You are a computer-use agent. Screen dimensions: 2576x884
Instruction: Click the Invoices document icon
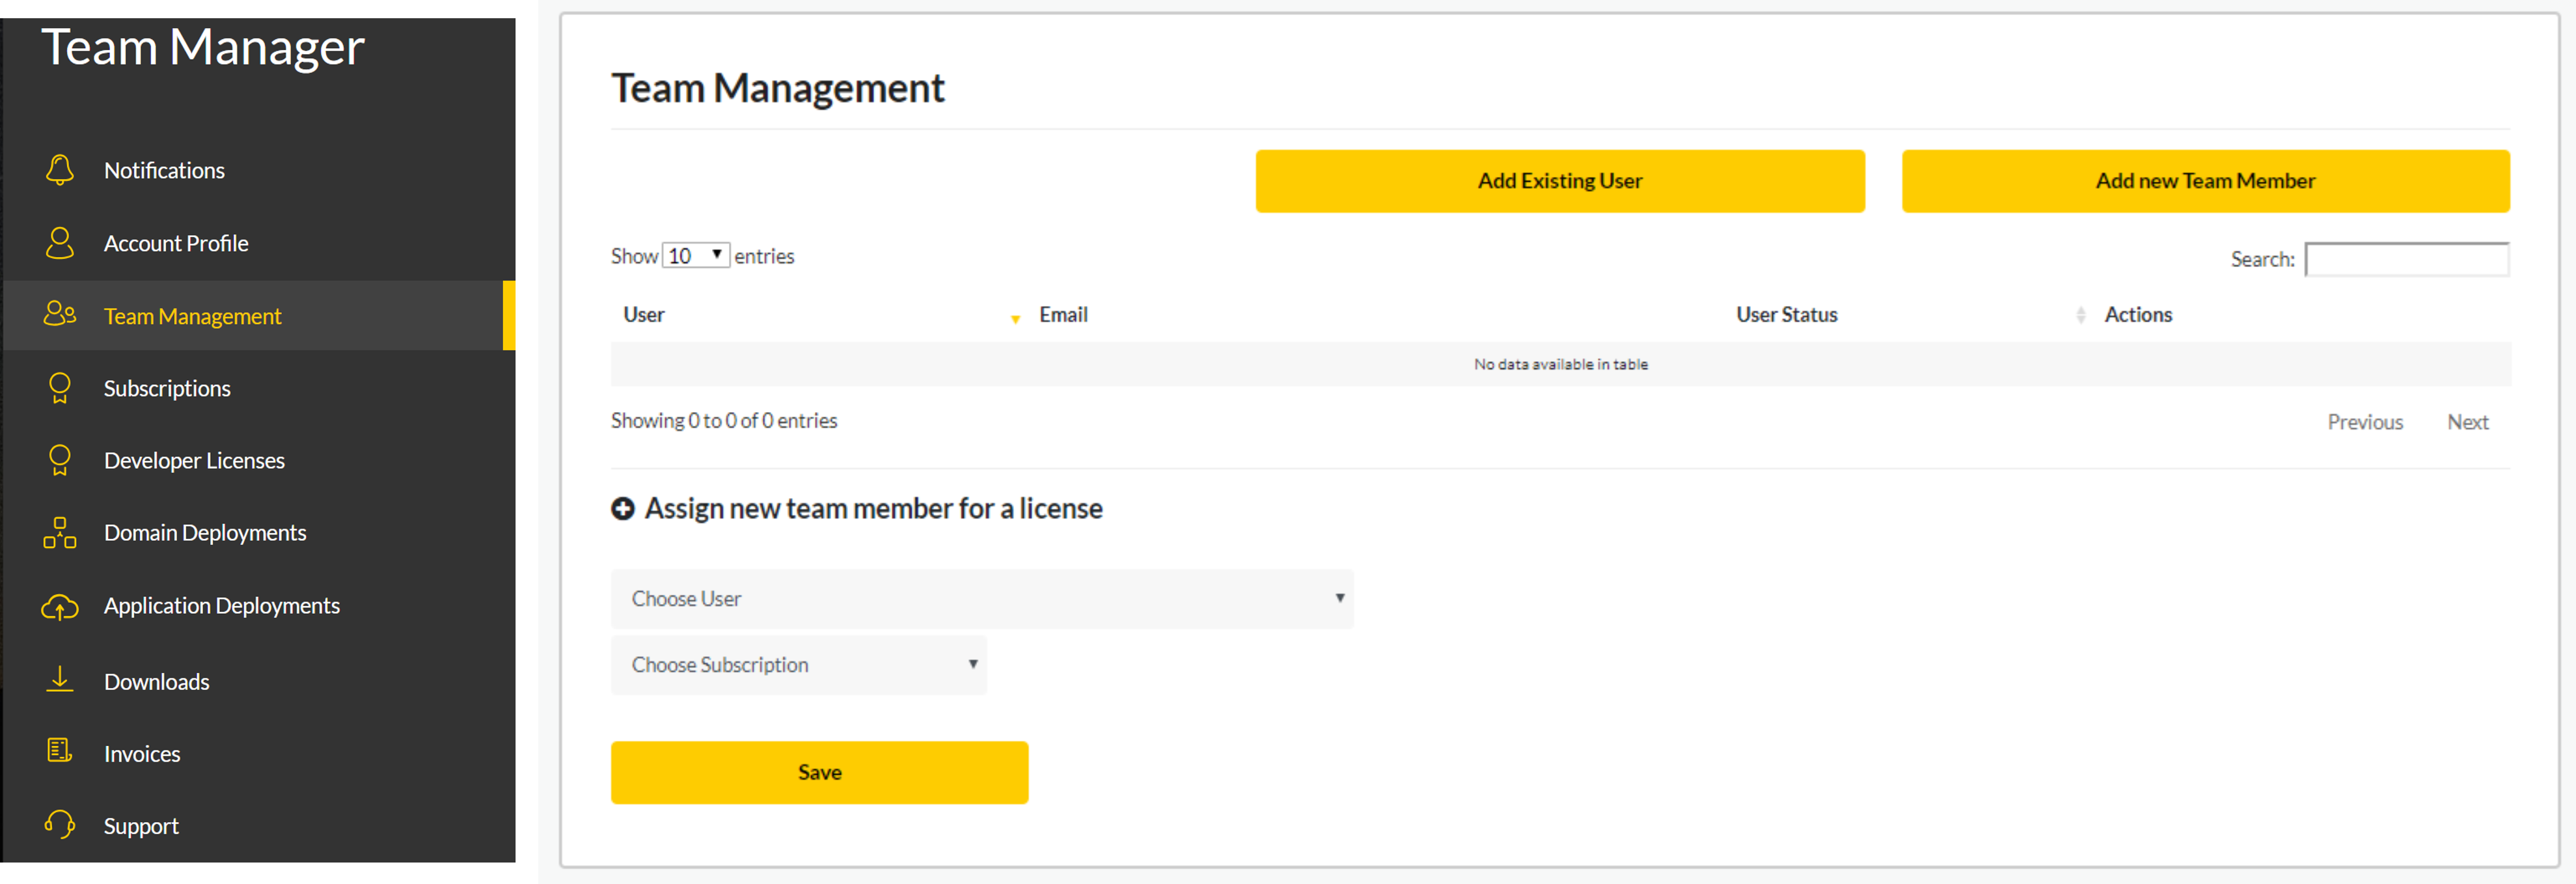point(60,750)
